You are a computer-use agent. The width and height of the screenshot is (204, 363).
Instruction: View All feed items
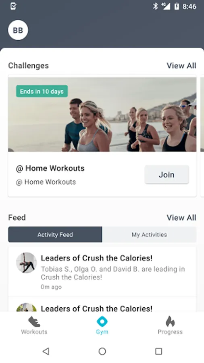(x=181, y=218)
